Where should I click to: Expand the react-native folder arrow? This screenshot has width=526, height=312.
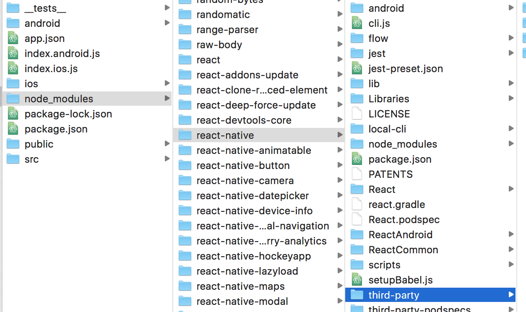[340, 135]
